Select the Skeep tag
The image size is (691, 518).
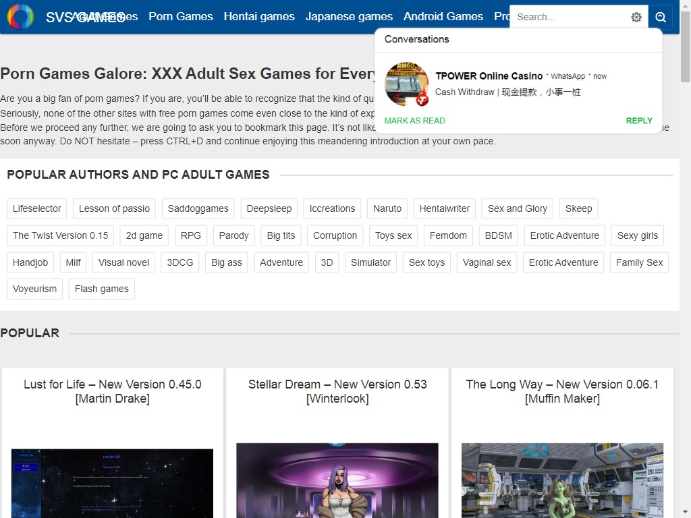pyautogui.click(x=578, y=209)
